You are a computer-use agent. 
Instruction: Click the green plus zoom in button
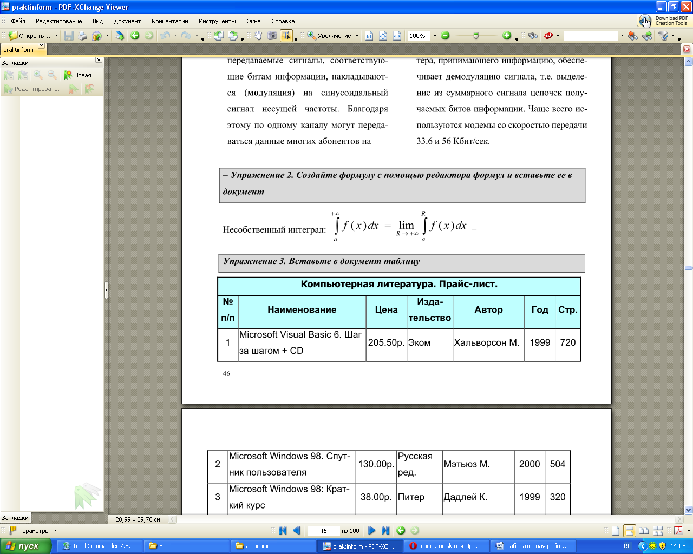click(507, 36)
